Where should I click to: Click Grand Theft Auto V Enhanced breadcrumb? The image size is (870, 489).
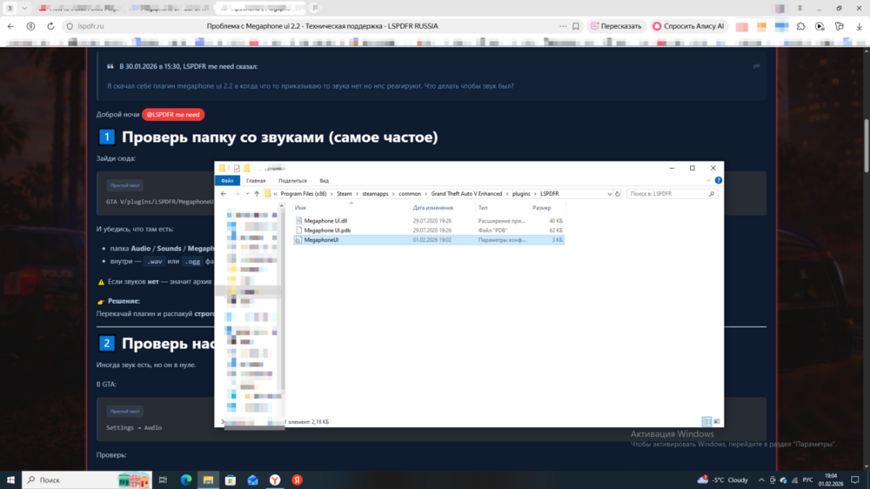(x=466, y=194)
